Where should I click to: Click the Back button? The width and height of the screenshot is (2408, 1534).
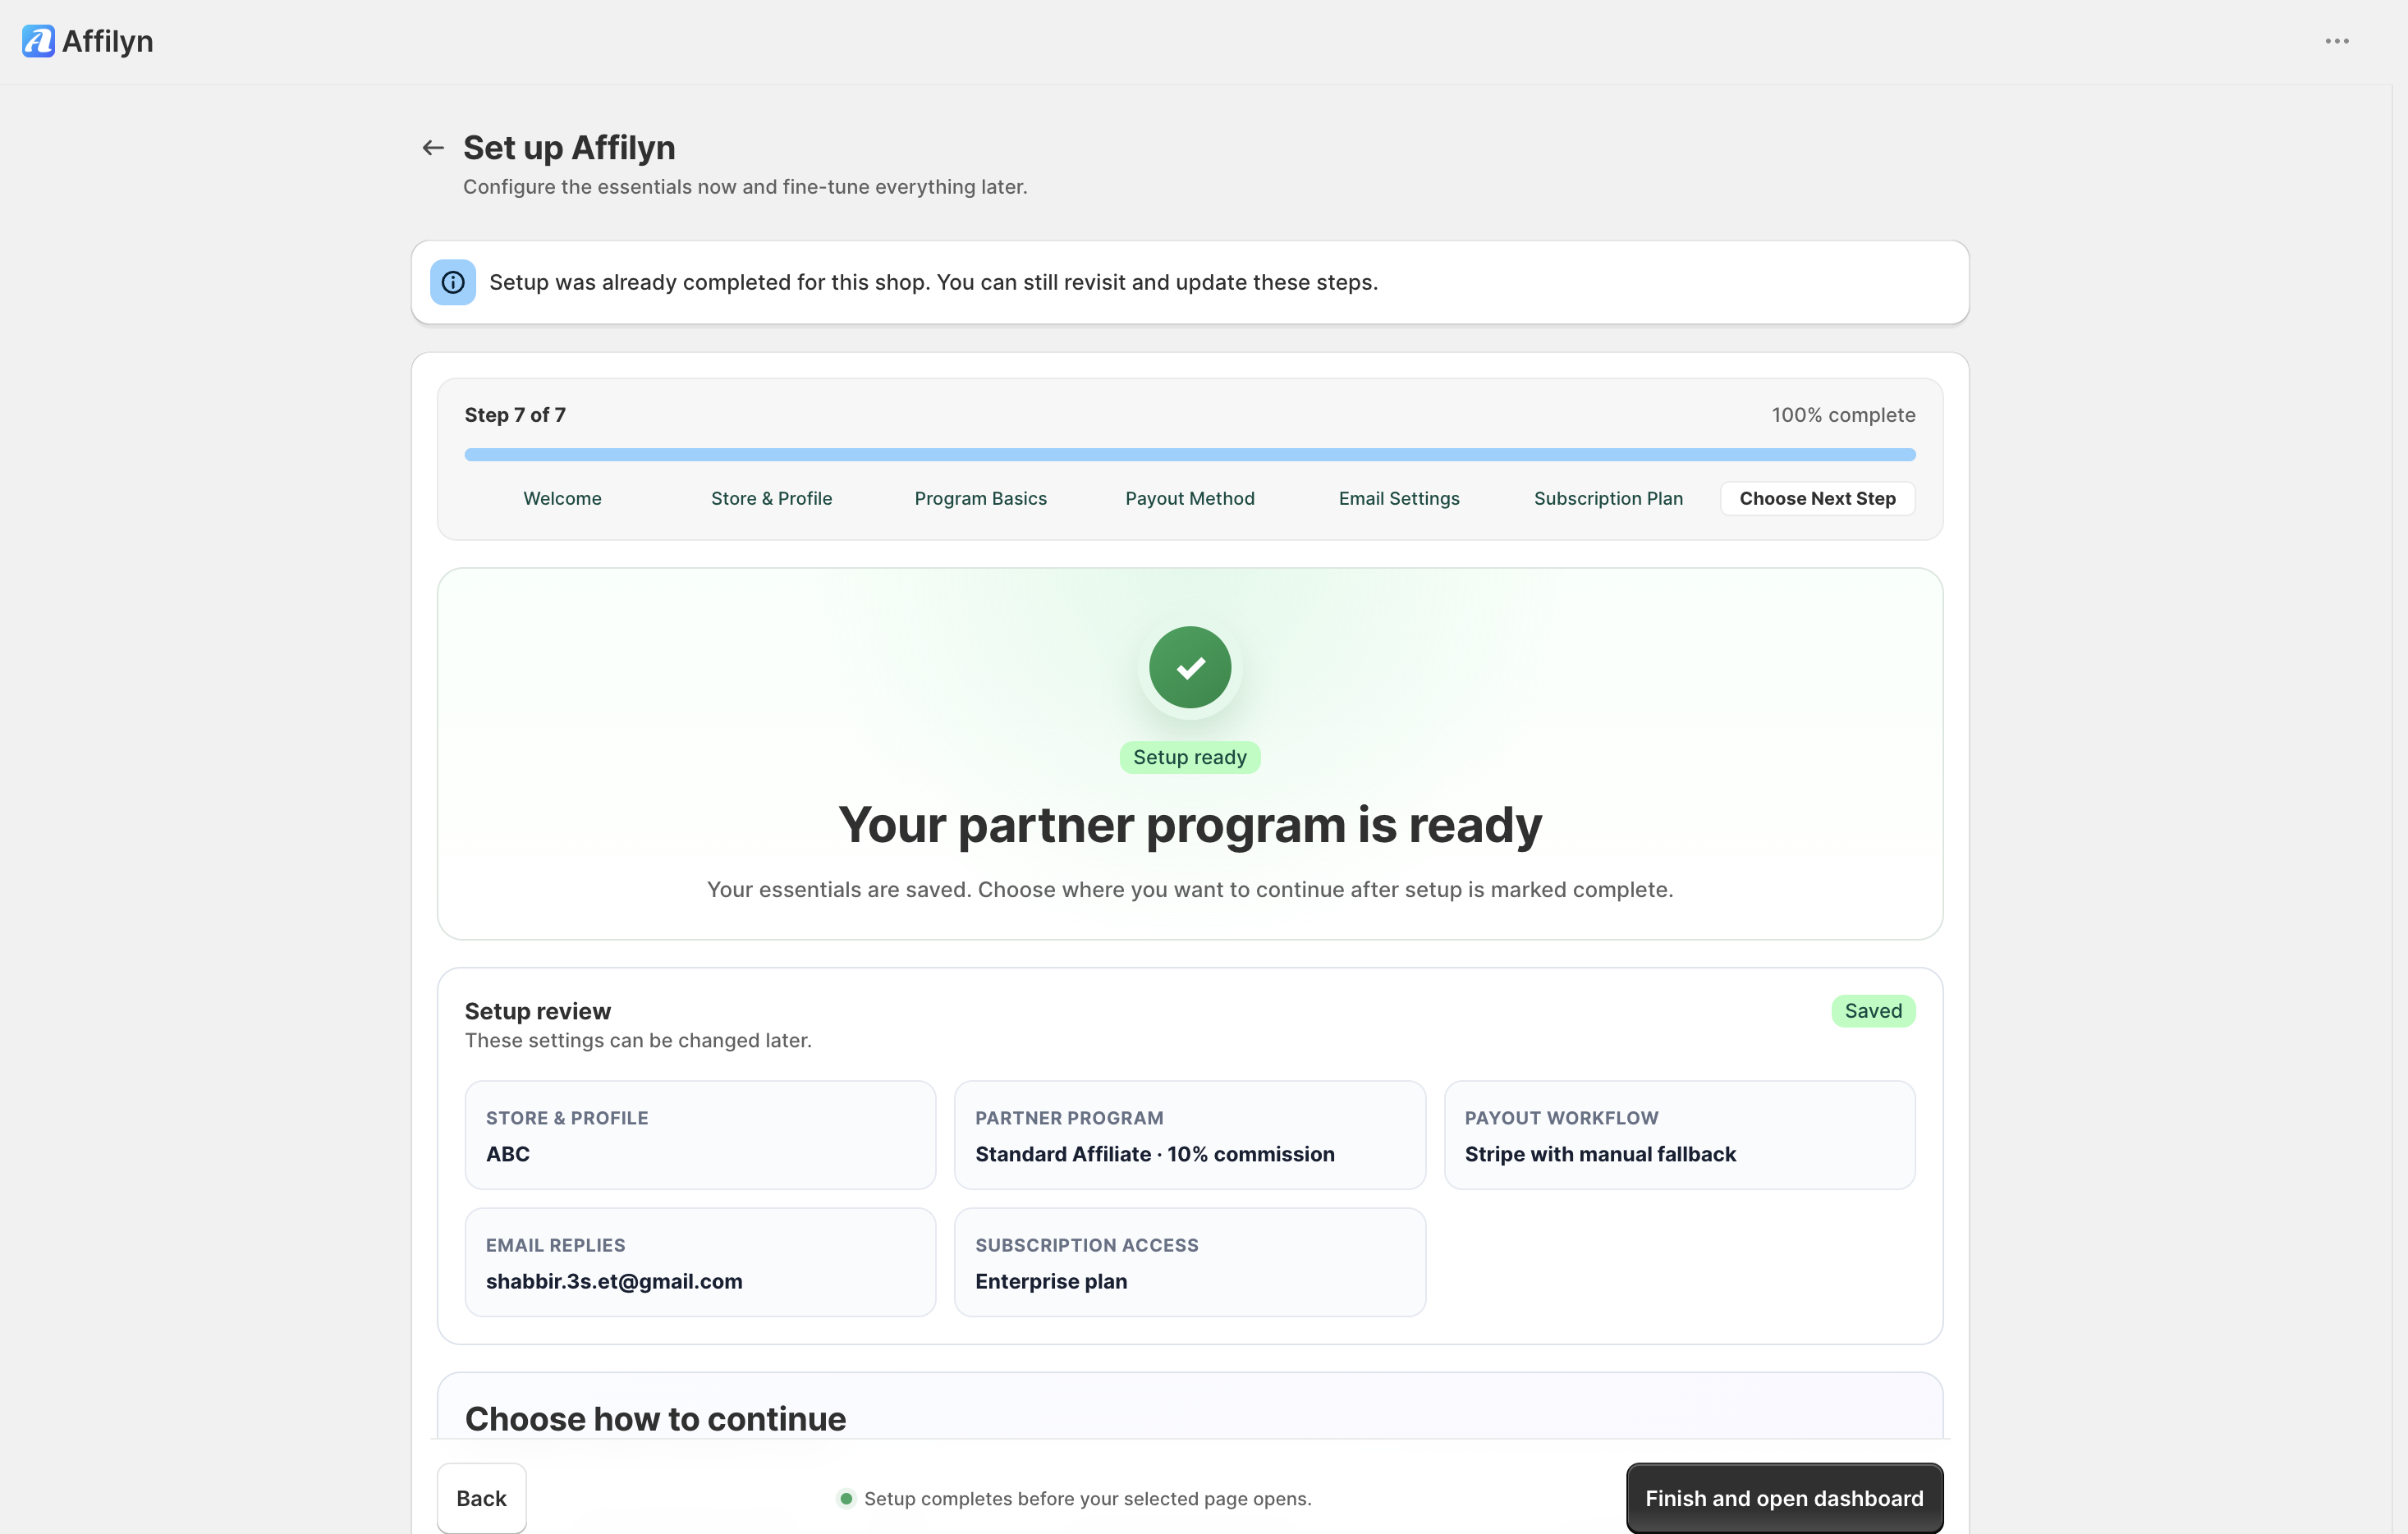coord(481,1498)
